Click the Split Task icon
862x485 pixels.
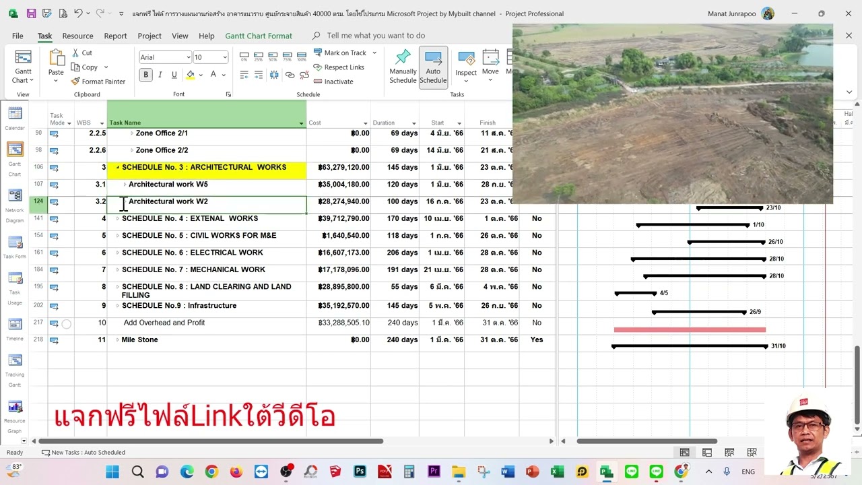(x=273, y=75)
